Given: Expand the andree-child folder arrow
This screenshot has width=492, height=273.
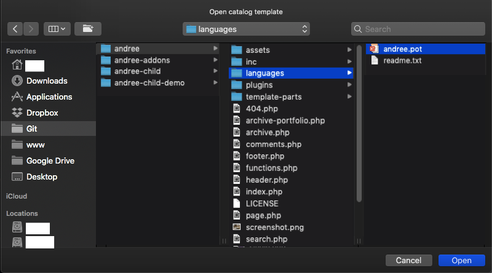Looking at the screenshot, I should coord(216,71).
